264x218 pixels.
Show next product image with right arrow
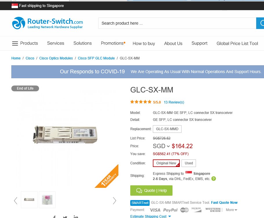[x=115, y=201]
